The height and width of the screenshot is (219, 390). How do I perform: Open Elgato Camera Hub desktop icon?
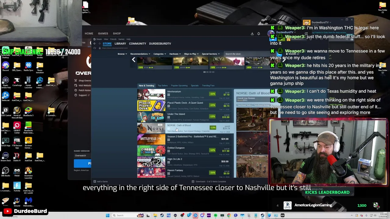click(x=5, y=82)
